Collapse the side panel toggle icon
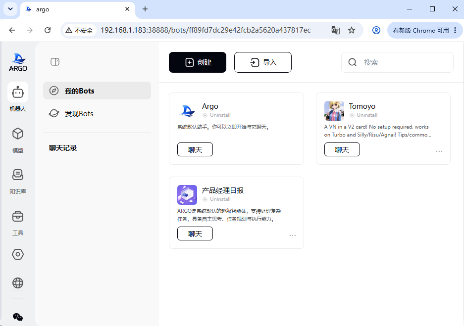This screenshot has width=464, height=326. point(55,62)
